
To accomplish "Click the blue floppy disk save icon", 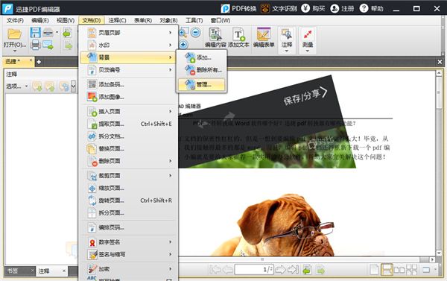I will click(35, 32).
